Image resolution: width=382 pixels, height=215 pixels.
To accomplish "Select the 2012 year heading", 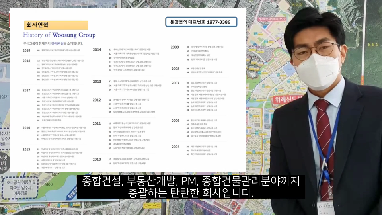I will [97, 100].
